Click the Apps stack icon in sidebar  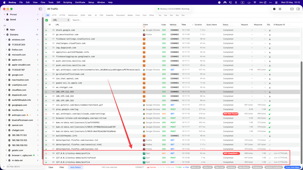coord(7,29)
